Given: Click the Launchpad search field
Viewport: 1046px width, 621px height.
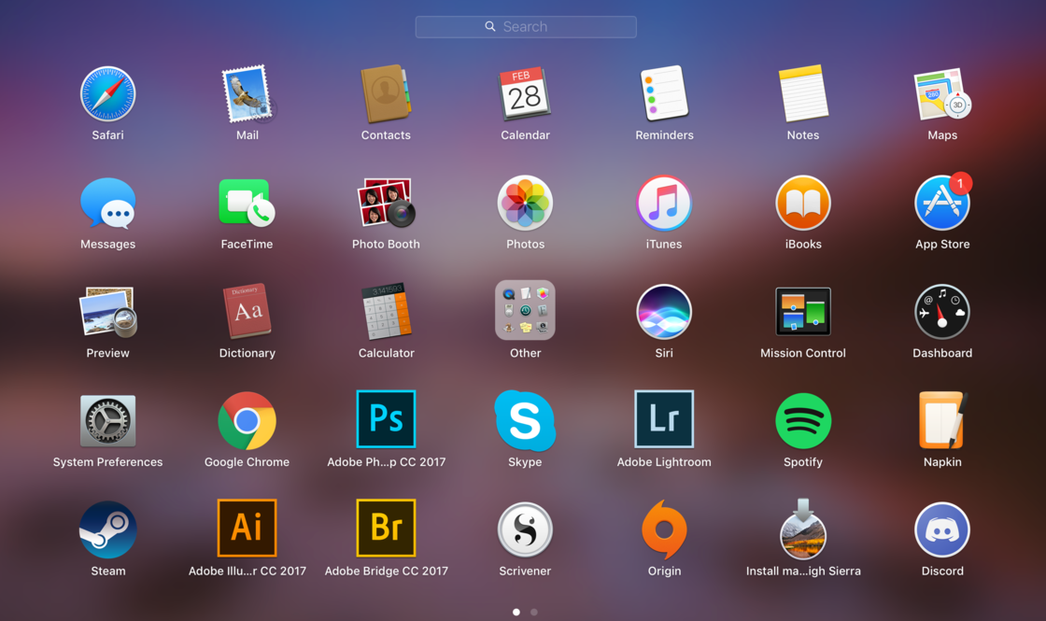Looking at the screenshot, I should (x=526, y=27).
